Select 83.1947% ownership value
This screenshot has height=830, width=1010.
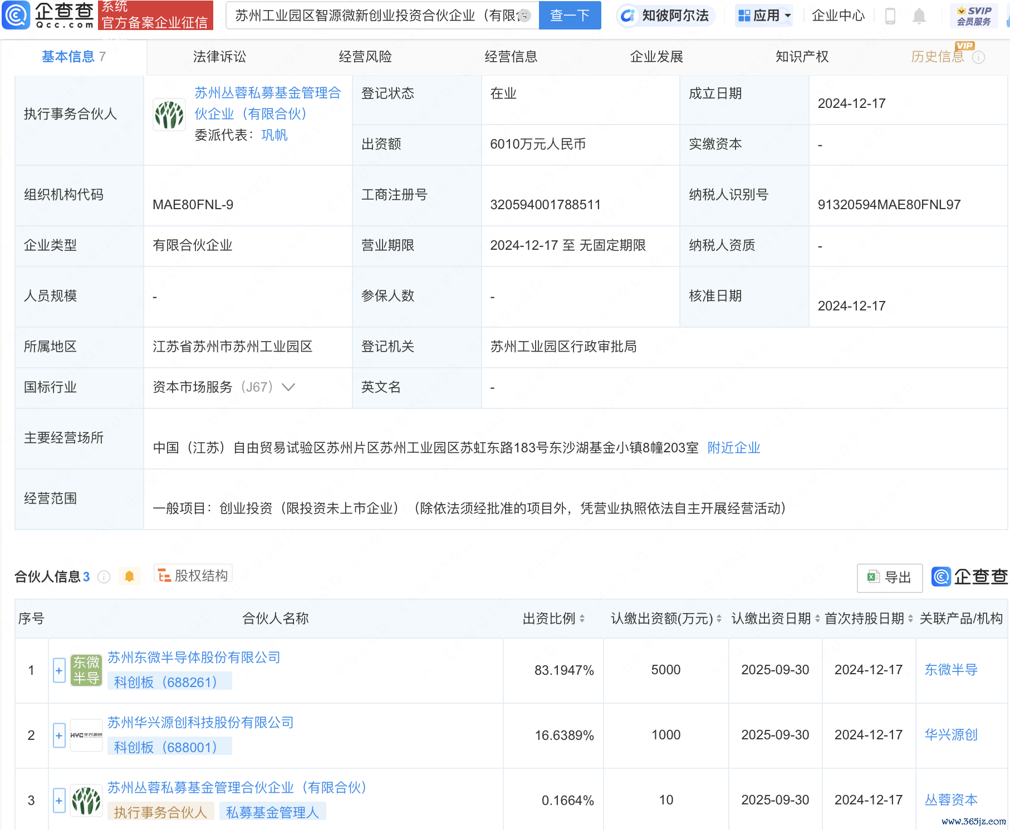564,670
